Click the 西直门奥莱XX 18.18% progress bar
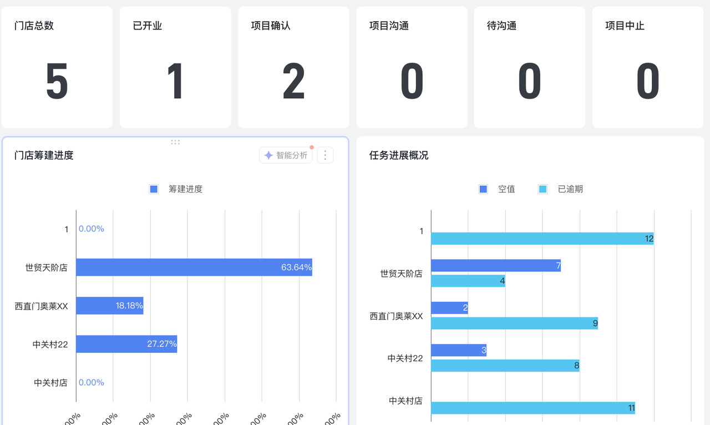This screenshot has width=710, height=425. [x=109, y=306]
